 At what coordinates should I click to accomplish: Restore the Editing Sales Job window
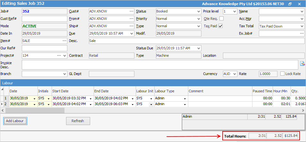tap(290, 4)
